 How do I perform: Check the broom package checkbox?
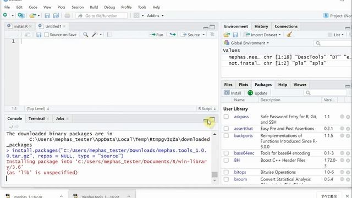[226, 179]
